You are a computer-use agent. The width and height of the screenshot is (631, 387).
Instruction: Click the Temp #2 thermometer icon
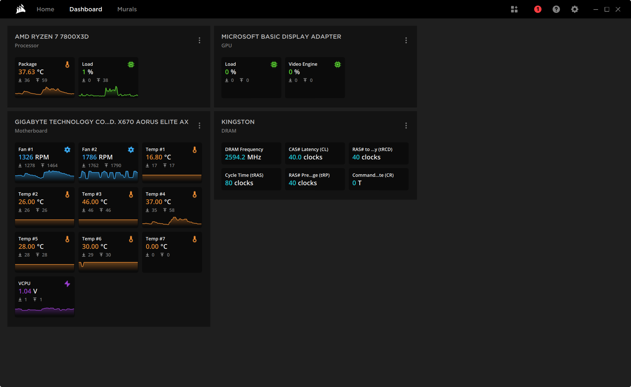tap(67, 194)
